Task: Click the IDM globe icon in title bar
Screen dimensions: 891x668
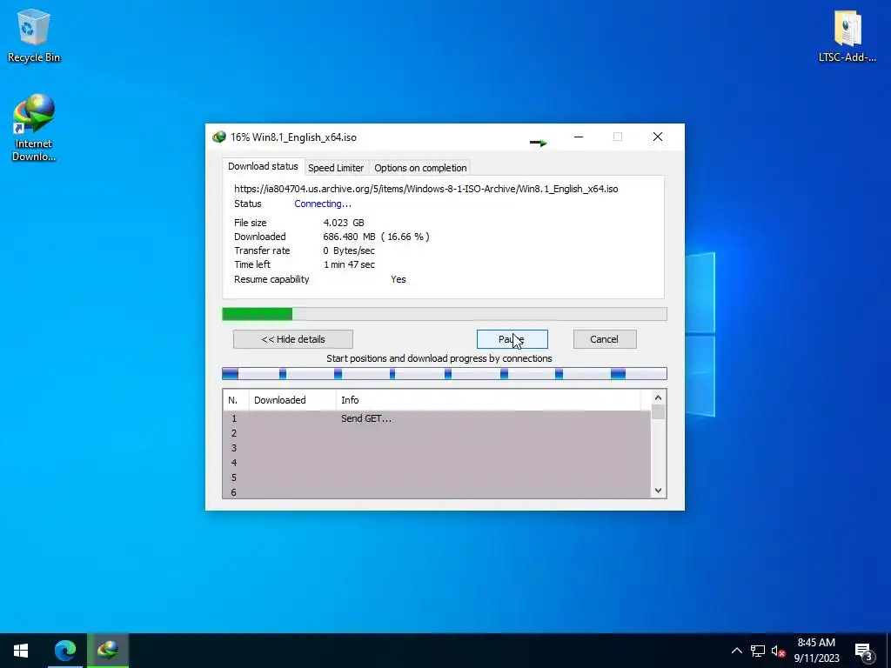Action: click(x=218, y=137)
